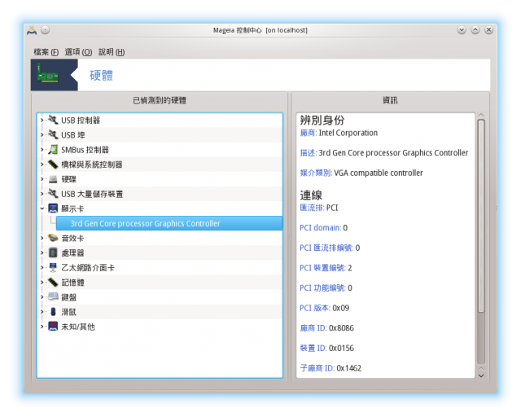This screenshot has width=521, height=417.
Task: Select 3rd Gen Core processor Graphics Controller row
Action: point(169,223)
